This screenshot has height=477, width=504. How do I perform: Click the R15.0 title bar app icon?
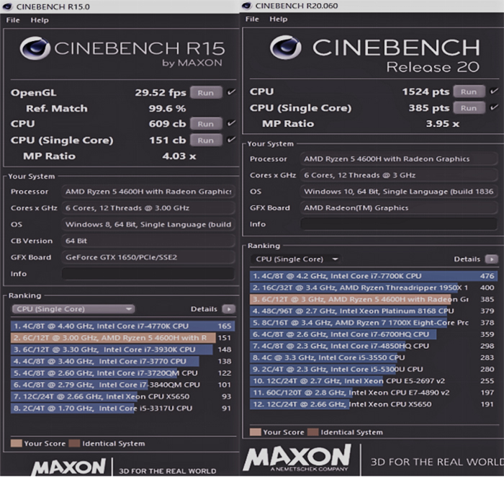click(7, 6)
